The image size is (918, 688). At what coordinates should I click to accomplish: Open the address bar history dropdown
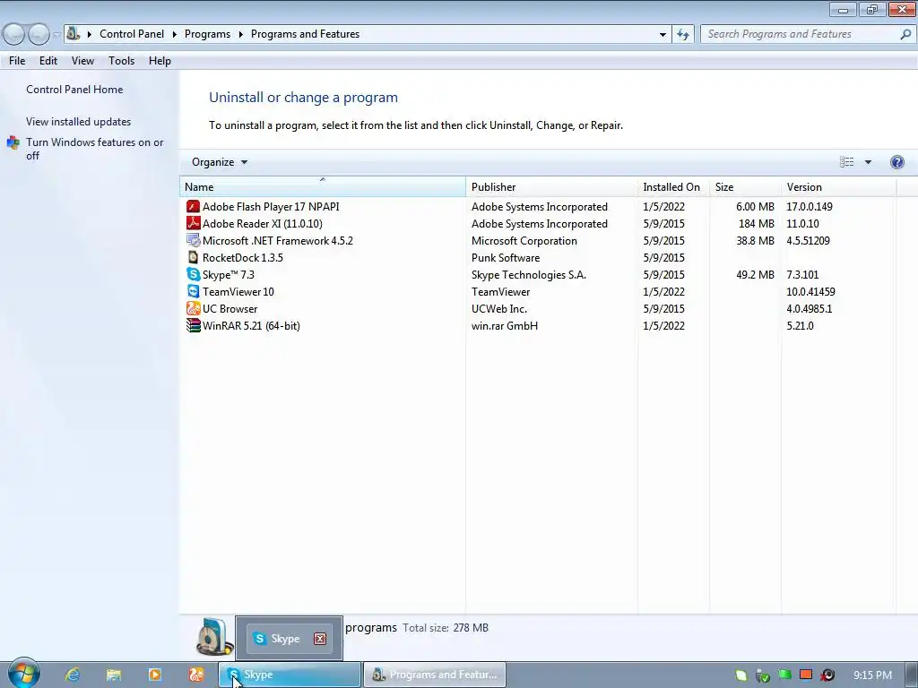(663, 35)
